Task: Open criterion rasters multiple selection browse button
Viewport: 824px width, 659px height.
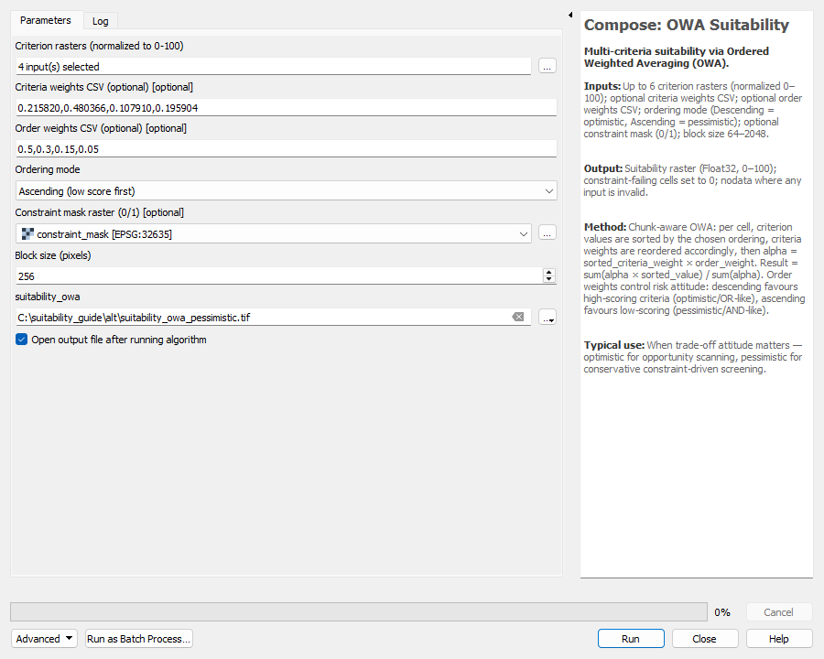Action: pos(548,66)
